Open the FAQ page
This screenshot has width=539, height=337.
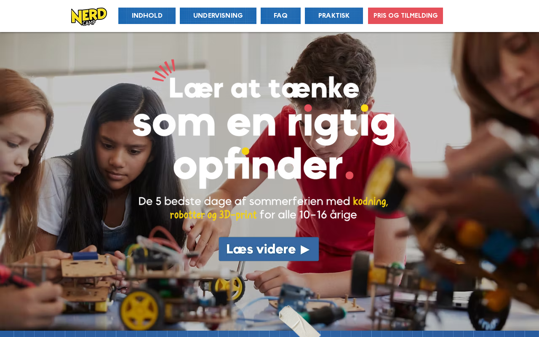(280, 16)
